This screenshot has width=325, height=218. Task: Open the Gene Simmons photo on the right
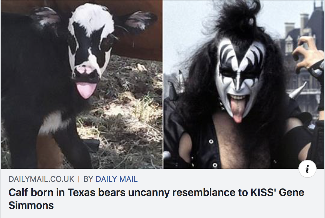click(244, 84)
